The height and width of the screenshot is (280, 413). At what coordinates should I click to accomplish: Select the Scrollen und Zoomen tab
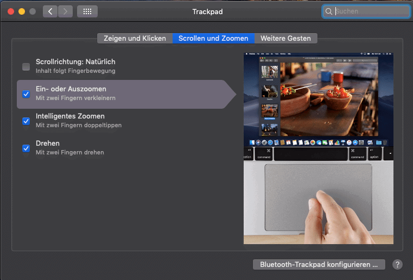[x=213, y=39]
